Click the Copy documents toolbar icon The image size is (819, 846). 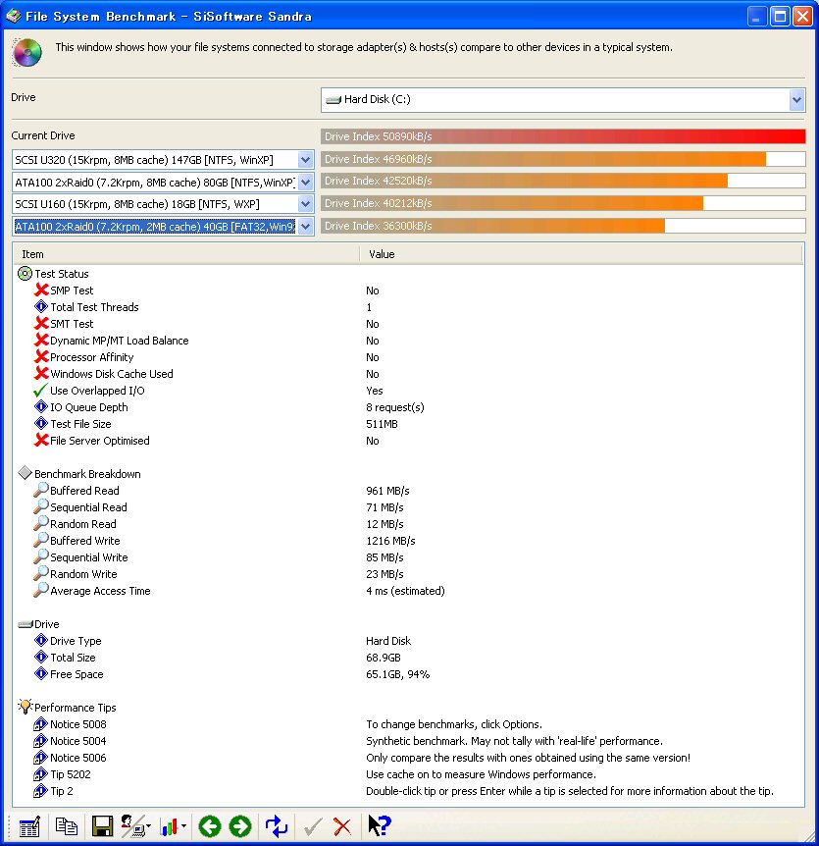click(67, 826)
